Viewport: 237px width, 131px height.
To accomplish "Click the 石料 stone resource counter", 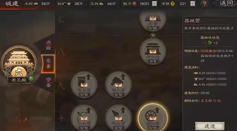I will coord(104,4).
